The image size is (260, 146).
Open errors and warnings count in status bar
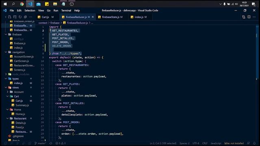point(61,143)
